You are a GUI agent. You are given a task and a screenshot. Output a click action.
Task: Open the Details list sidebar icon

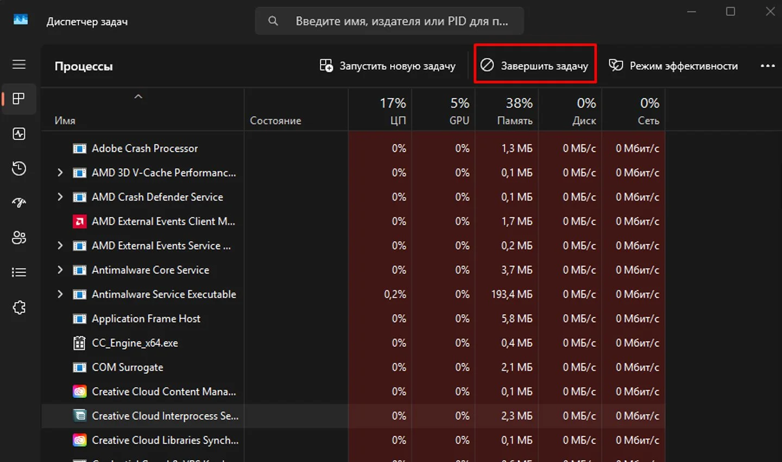(19, 272)
